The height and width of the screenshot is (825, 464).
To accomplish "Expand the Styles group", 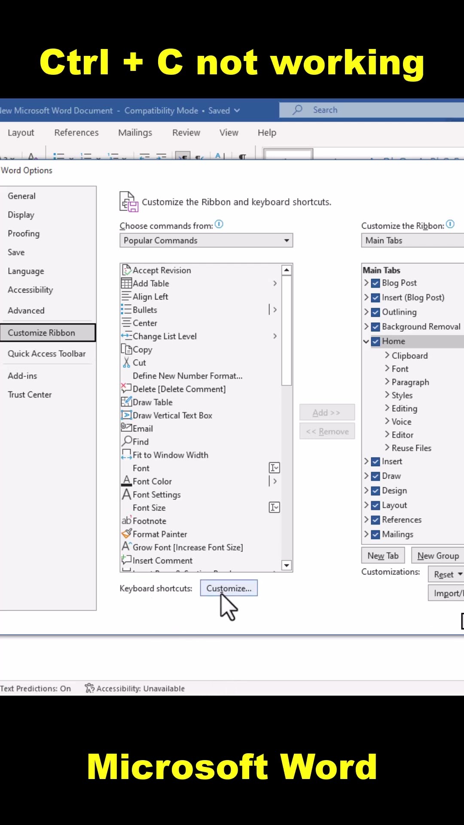I will point(387,395).
